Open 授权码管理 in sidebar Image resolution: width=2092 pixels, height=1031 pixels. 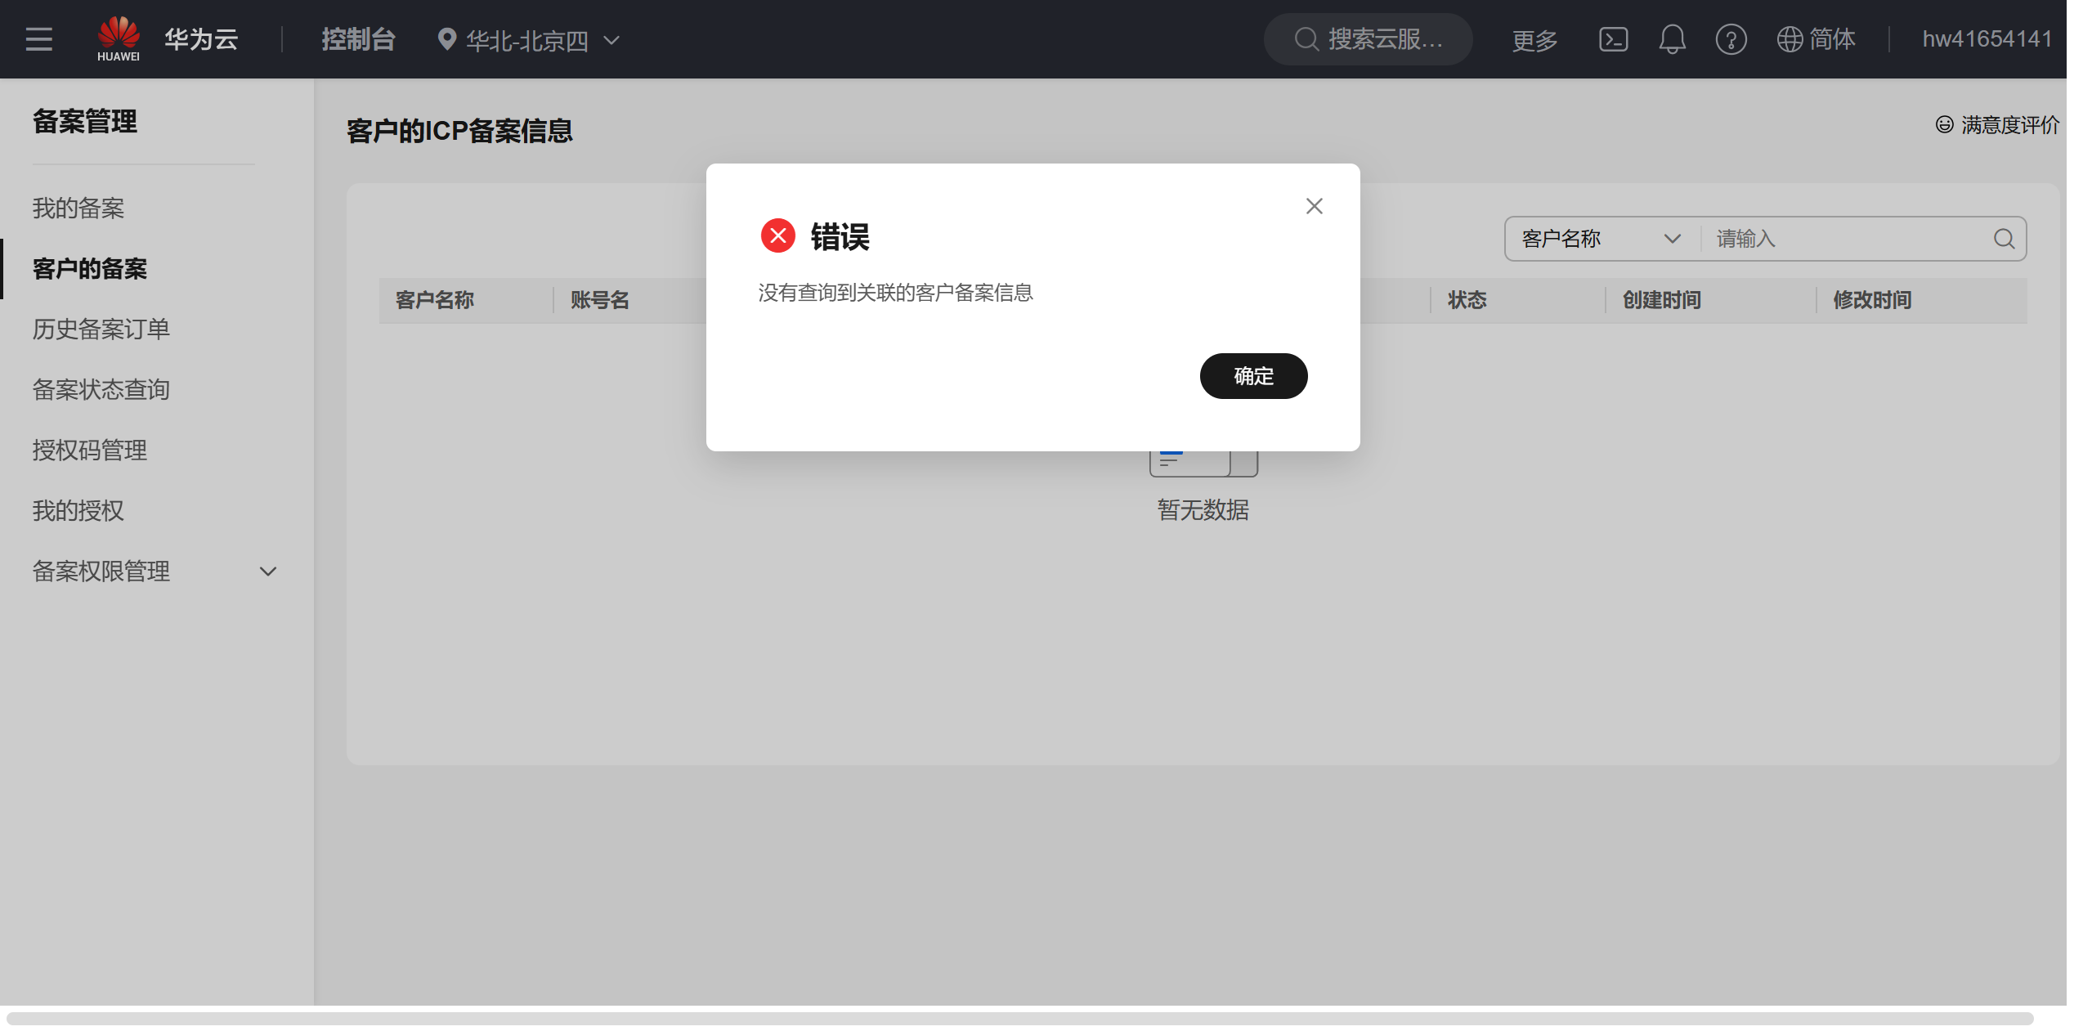pos(90,450)
